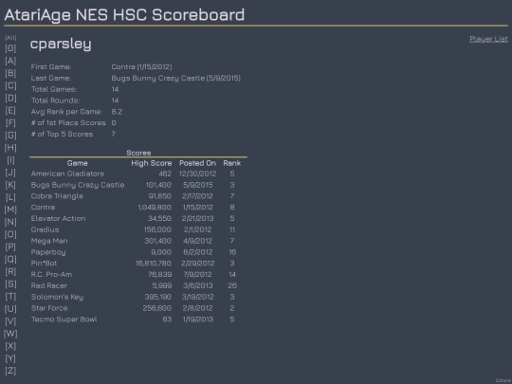Filter players by letter [H]
The width and height of the screenshot is (512, 384).
coord(10,148)
